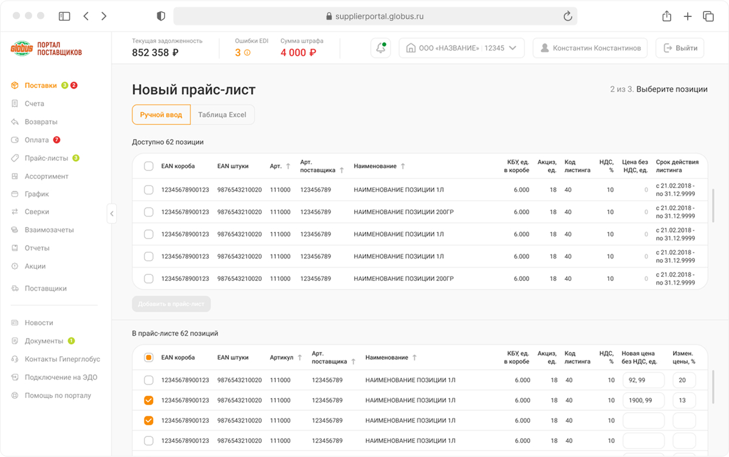
Task: Switch to Таблица Excel tab
Action: coord(222,114)
